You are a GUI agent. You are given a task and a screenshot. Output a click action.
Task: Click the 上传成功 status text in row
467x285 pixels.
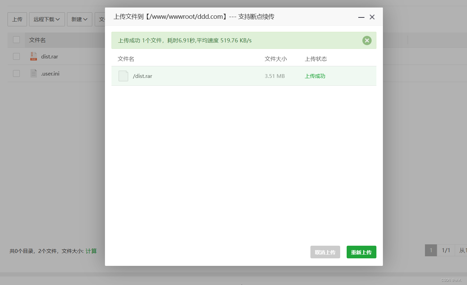(315, 76)
